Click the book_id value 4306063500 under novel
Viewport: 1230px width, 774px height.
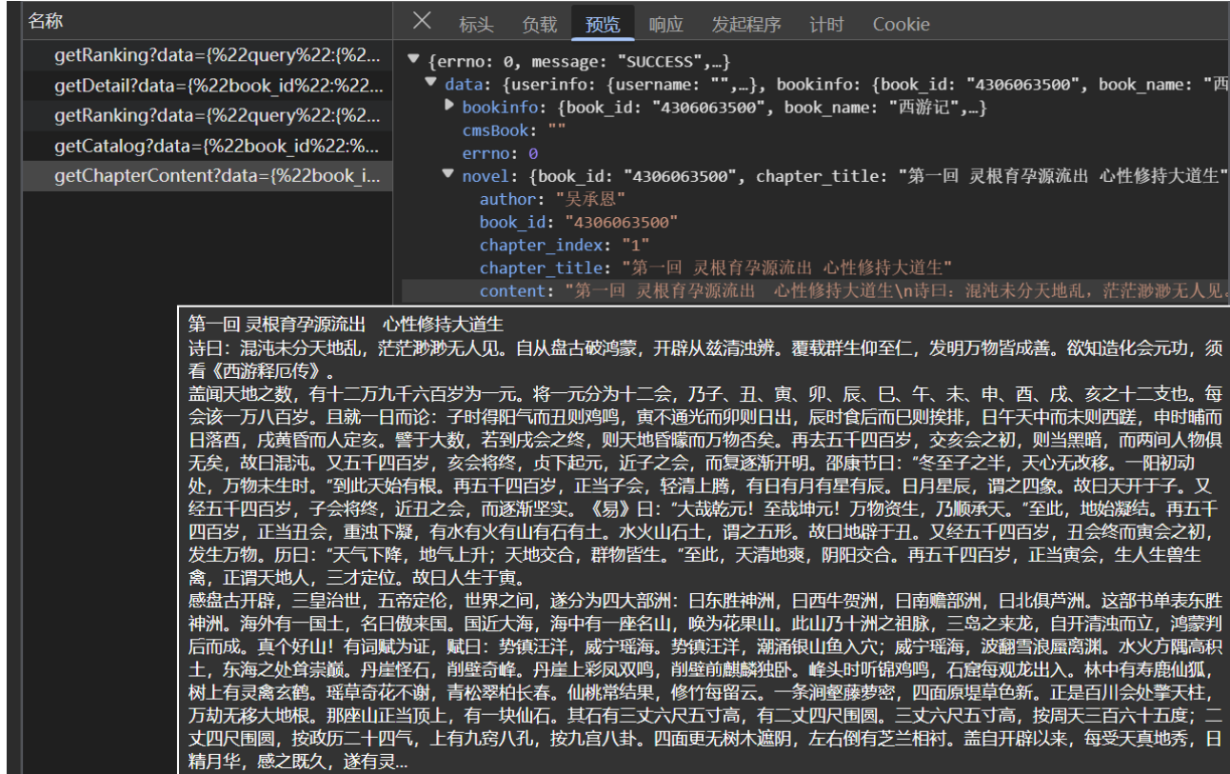[x=621, y=222]
